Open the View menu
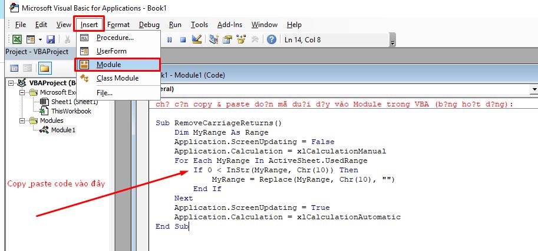The image size is (538, 251). (x=64, y=25)
